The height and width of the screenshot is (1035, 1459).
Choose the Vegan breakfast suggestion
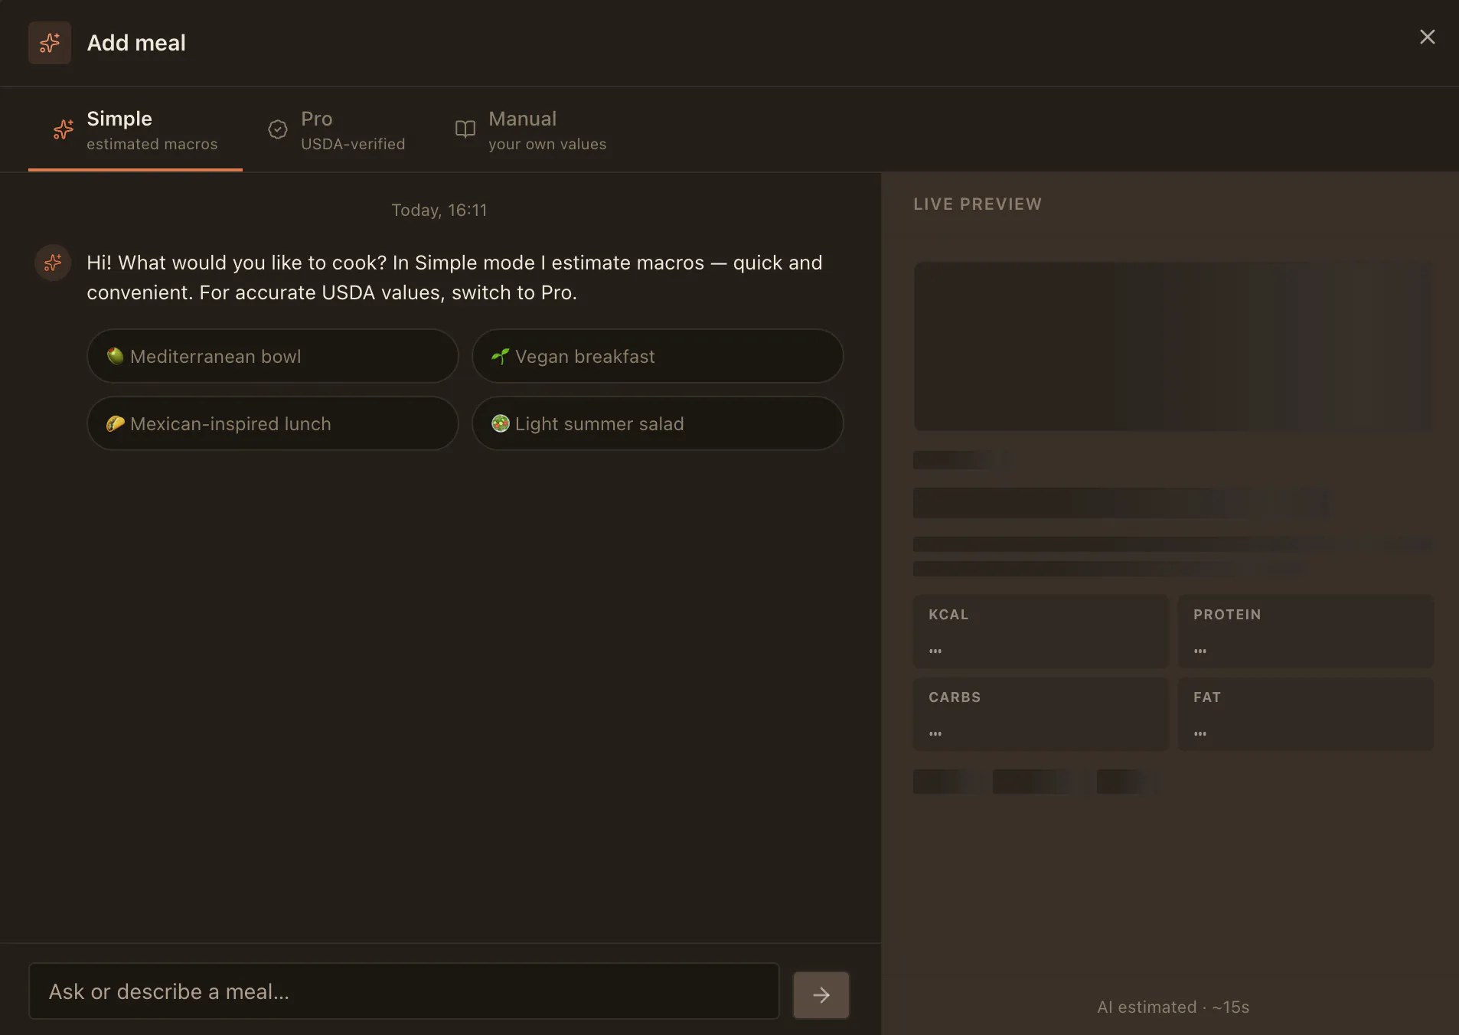[x=658, y=356]
